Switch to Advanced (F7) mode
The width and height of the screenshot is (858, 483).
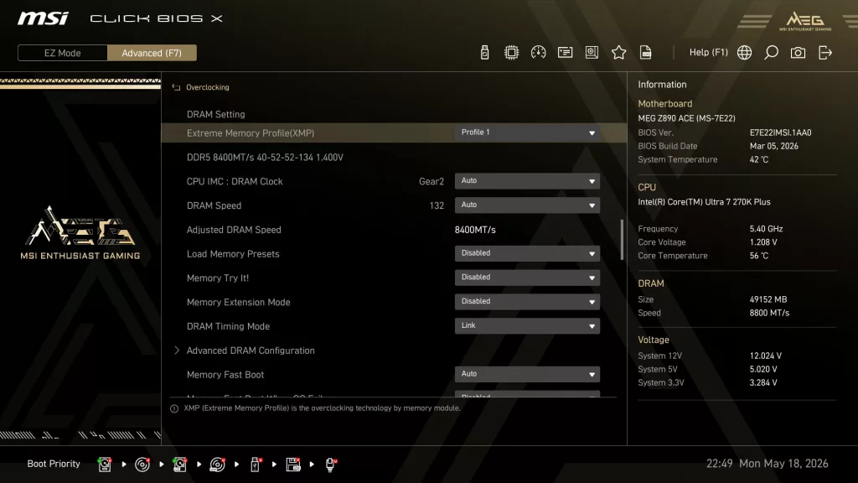(x=152, y=53)
